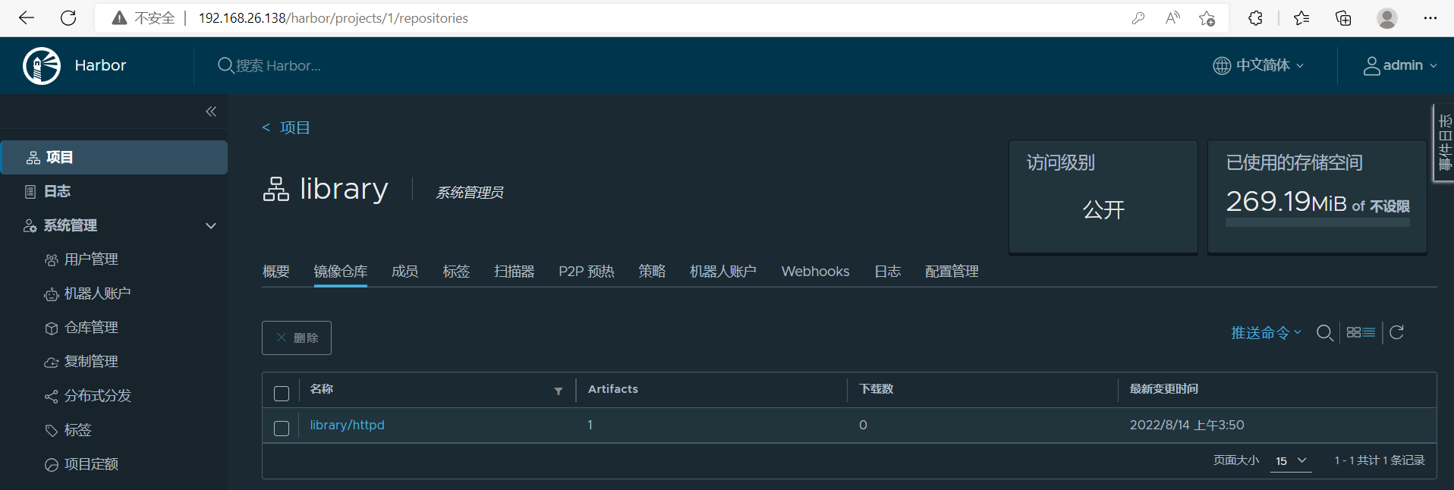
Task: Open the 配置管理 tab
Action: (x=952, y=272)
